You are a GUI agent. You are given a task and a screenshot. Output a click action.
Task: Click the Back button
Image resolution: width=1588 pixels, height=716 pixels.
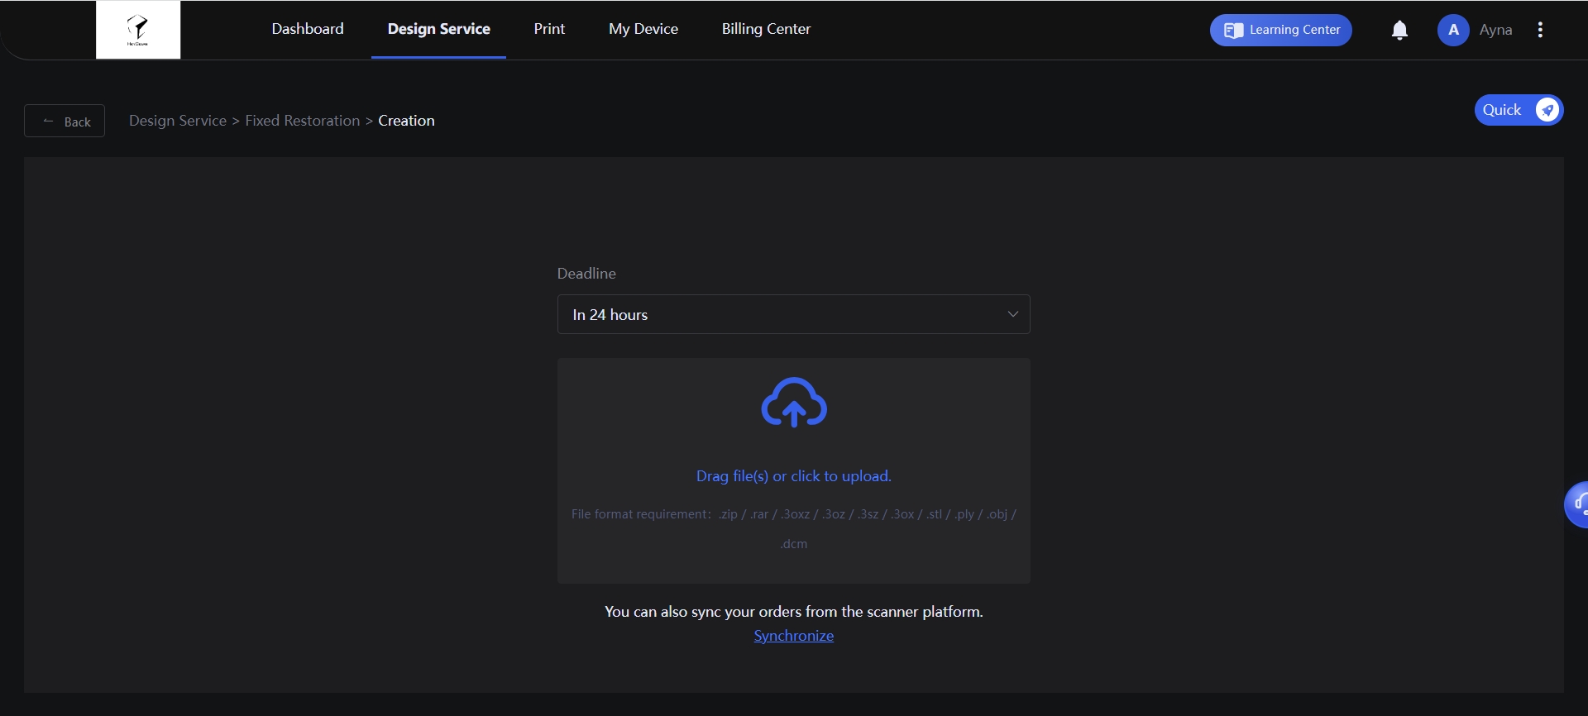[65, 121]
